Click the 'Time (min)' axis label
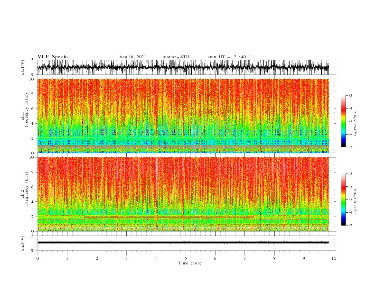376x290 pixels. point(190,263)
